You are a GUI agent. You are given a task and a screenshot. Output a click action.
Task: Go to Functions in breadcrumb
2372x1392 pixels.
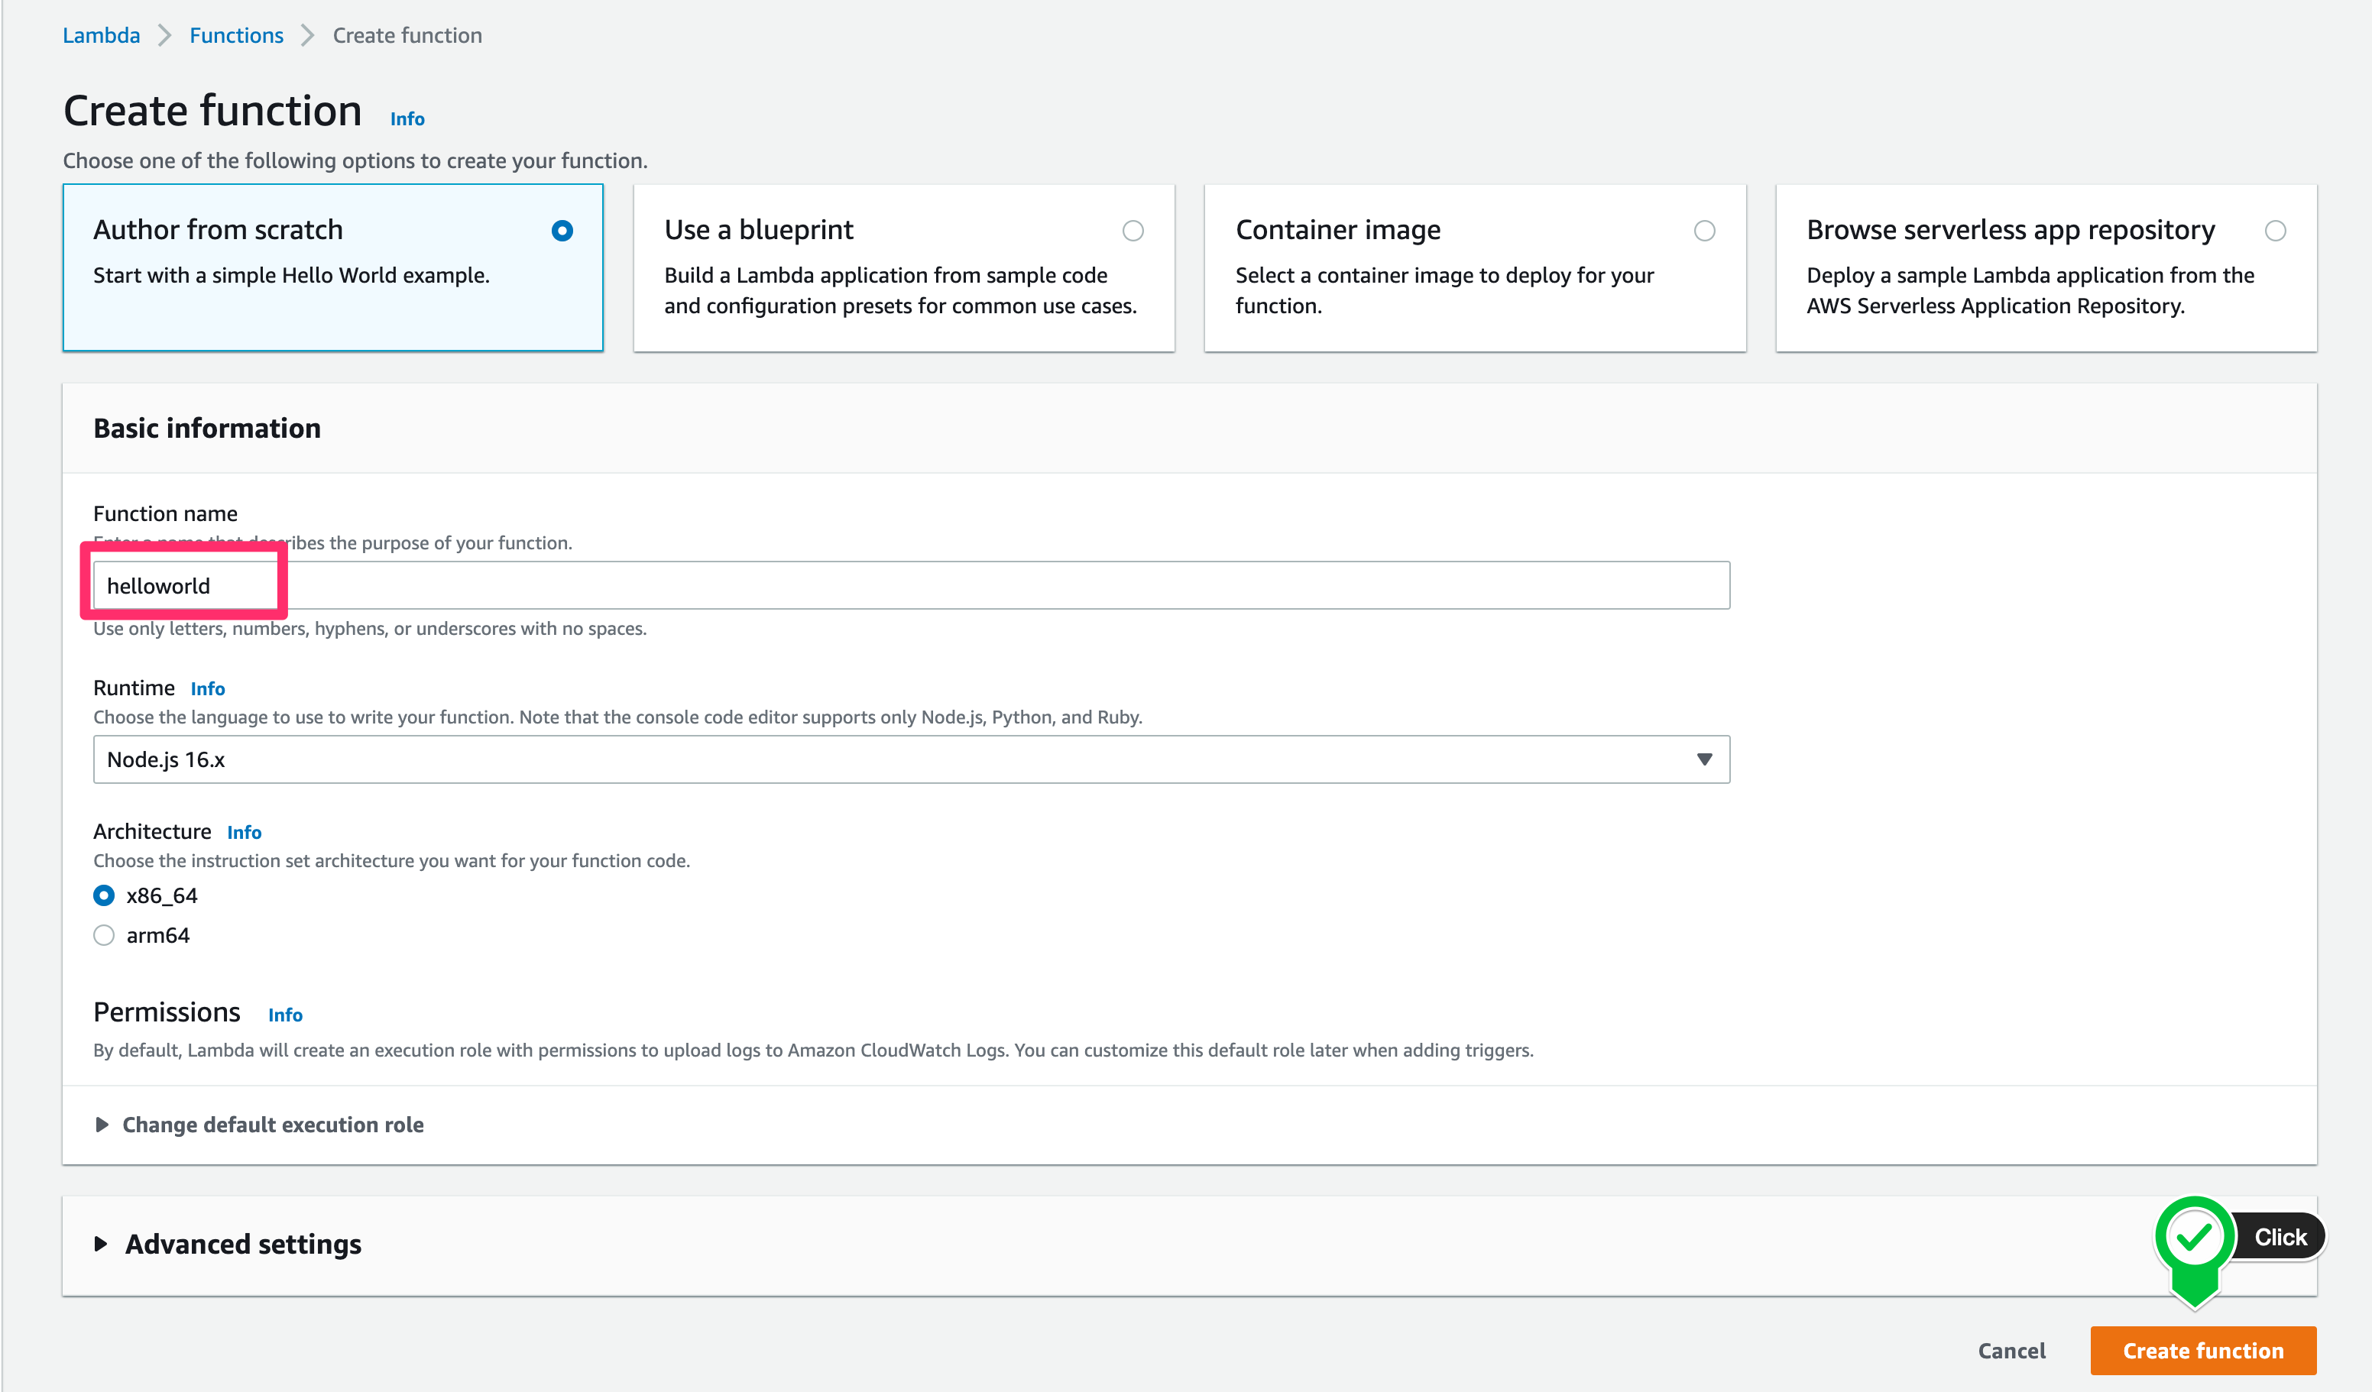point(236,36)
